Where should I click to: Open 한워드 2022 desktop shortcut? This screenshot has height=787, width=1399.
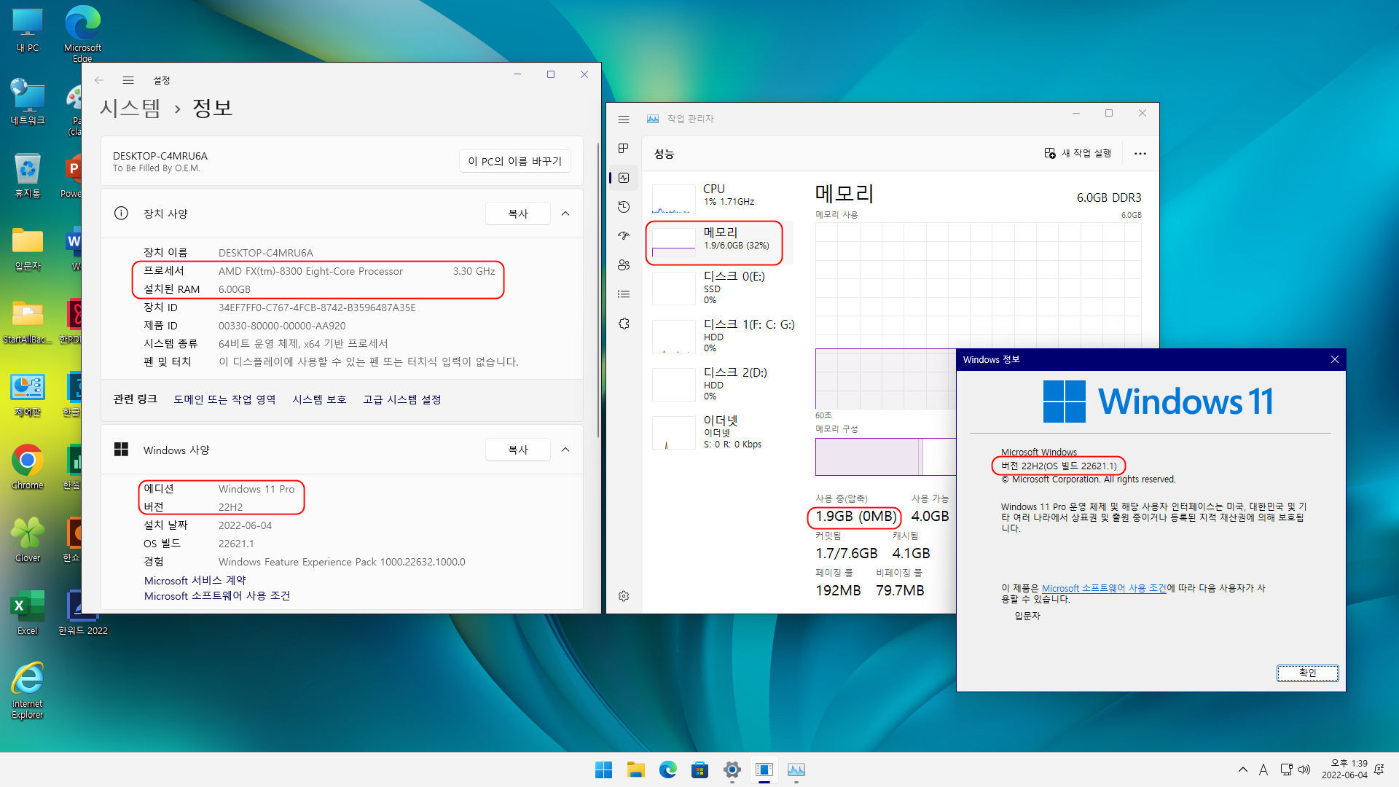tap(82, 613)
